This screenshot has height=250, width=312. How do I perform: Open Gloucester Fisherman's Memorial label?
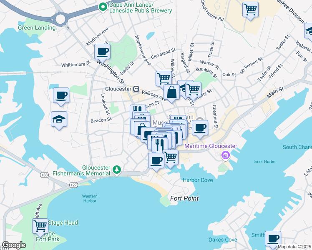(81, 170)
